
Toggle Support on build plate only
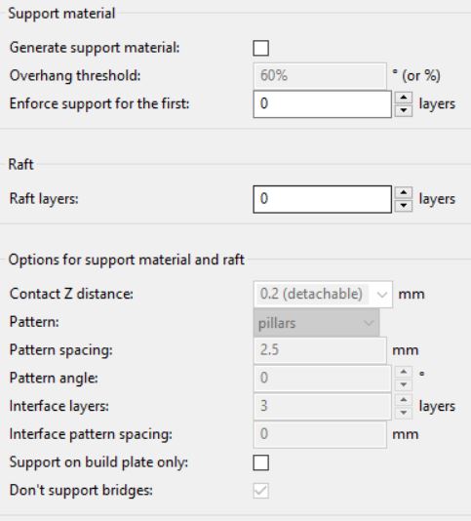pyautogui.click(x=260, y=462)
